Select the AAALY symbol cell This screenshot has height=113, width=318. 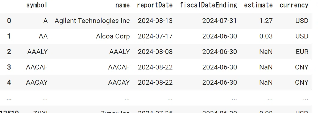(x=37, y=52)
